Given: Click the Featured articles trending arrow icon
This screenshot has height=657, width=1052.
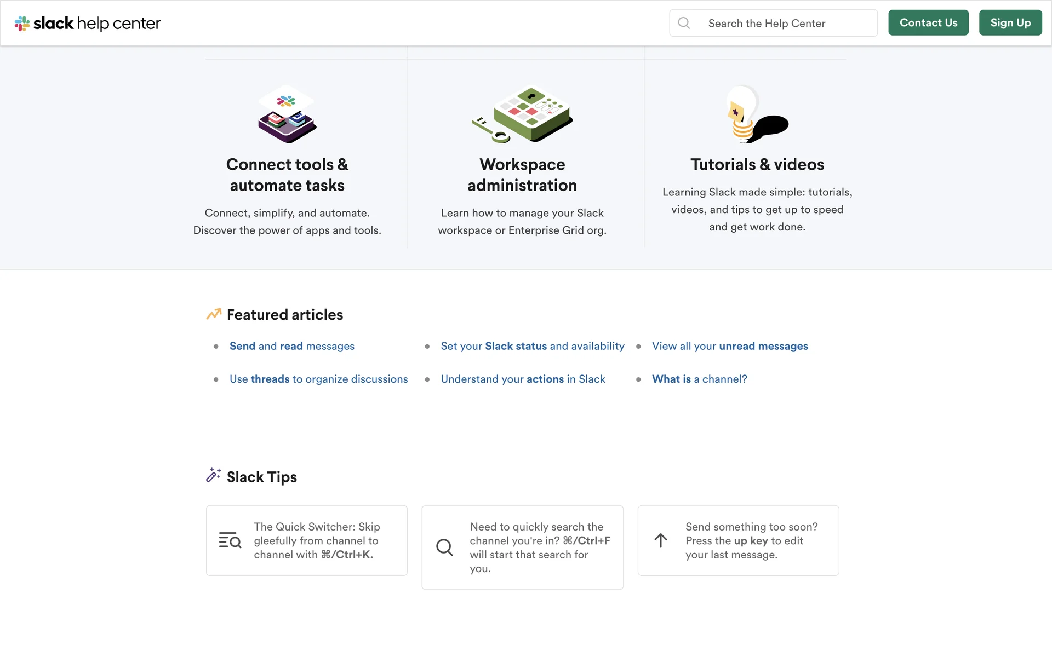Looking at the screenshot, I should point(214,314).
